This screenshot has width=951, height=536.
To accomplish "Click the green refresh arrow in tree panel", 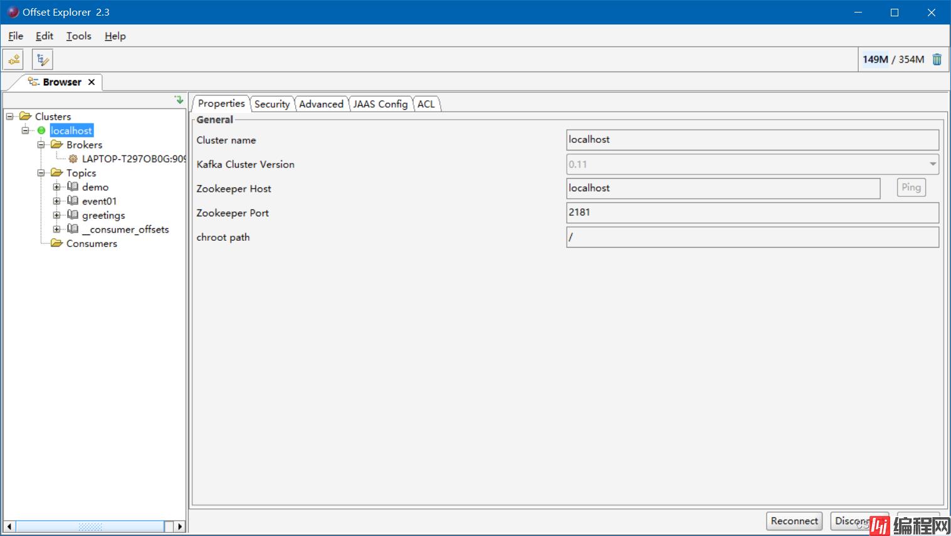I will [179, 100].
